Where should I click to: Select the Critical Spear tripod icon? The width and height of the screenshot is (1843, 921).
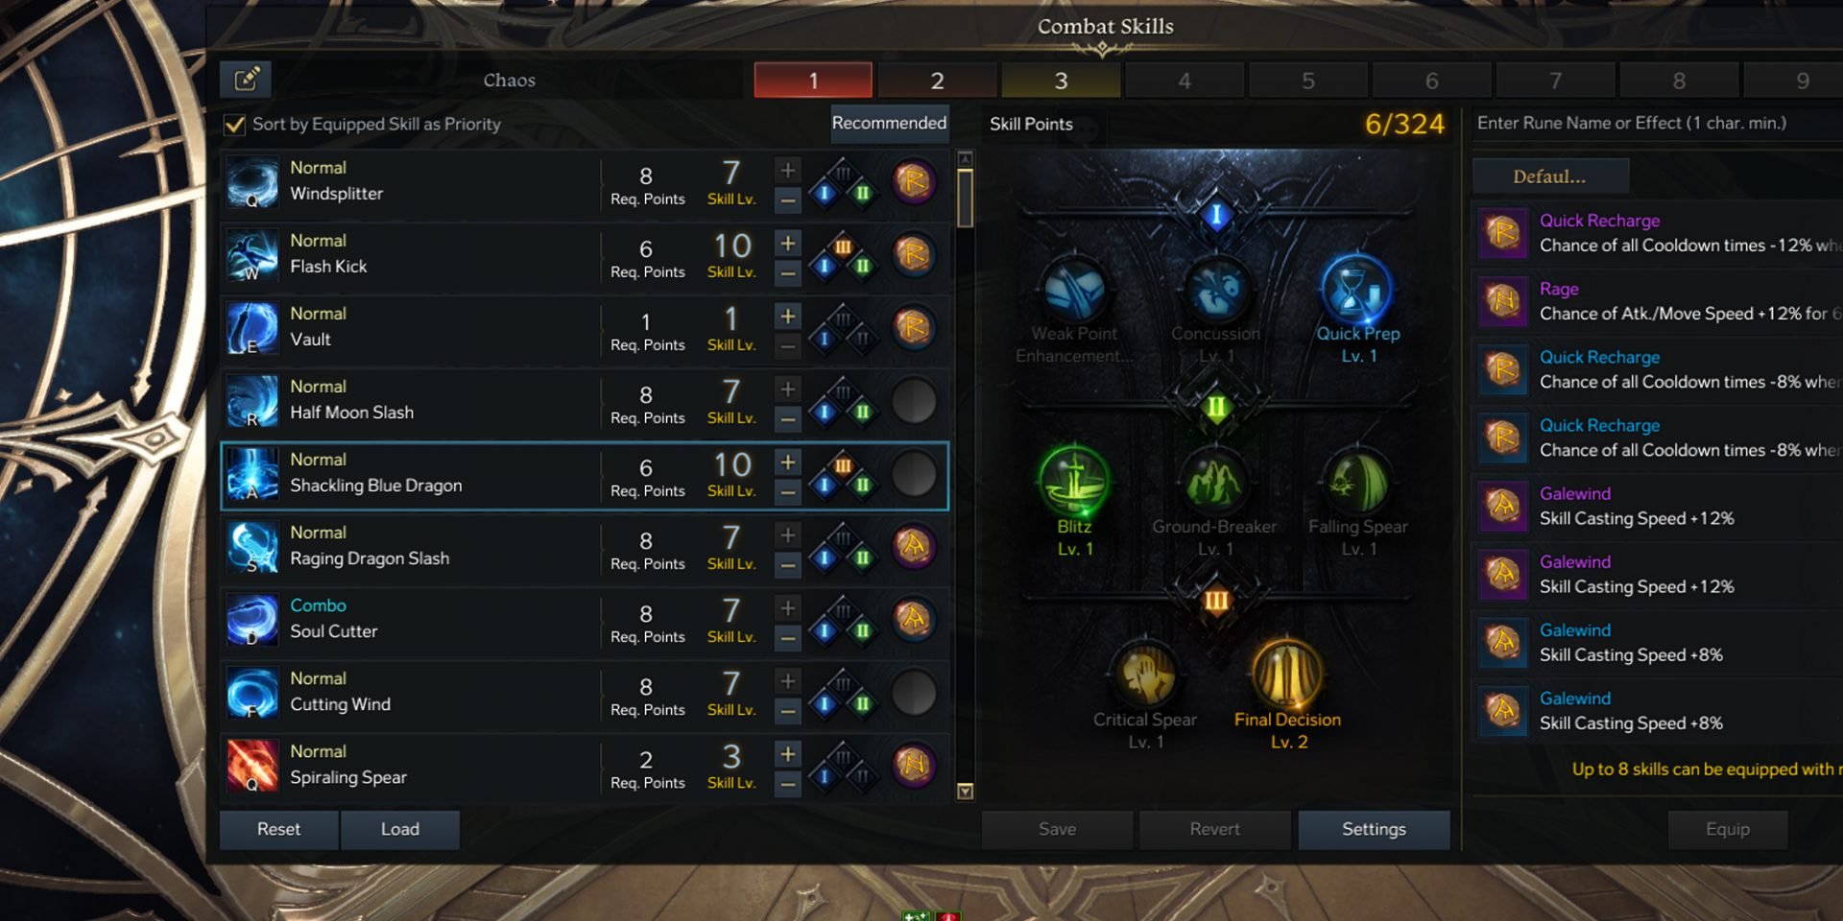1144,674
